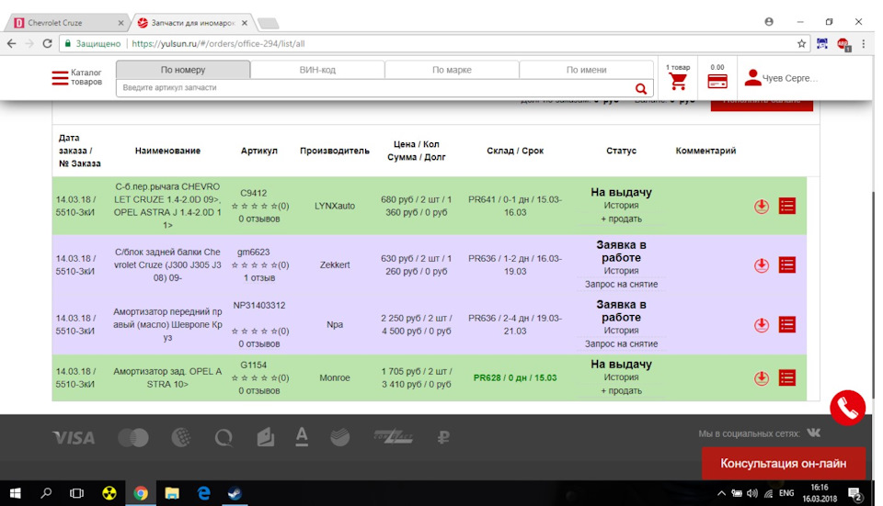Bookmark this page with the star icon

801,44
